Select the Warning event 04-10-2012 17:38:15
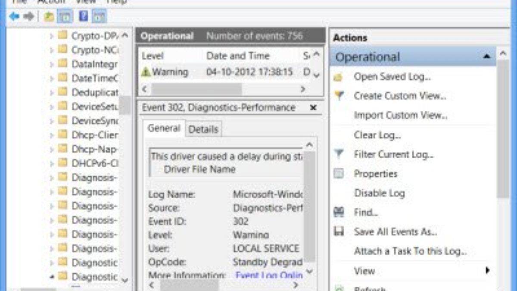This screenshot has height=291, width=517. point(225,72)
